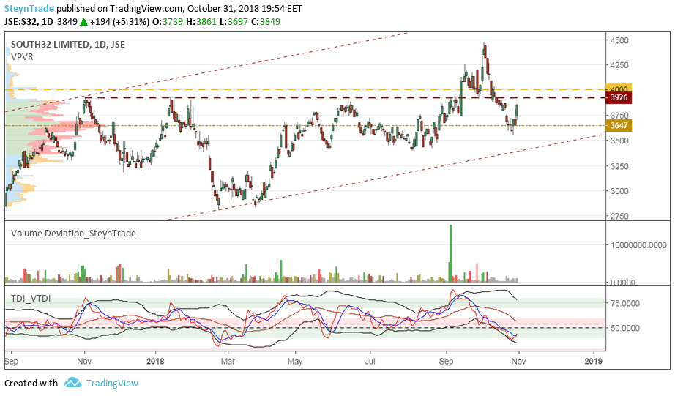Open the SteynTrade author link
This screenshot has width=675, height=396.
point(29,8)
